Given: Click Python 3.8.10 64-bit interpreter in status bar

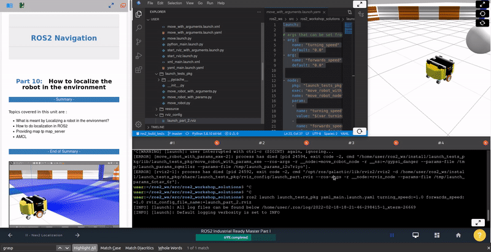Looking at the screenshot, I should (207, 134).
